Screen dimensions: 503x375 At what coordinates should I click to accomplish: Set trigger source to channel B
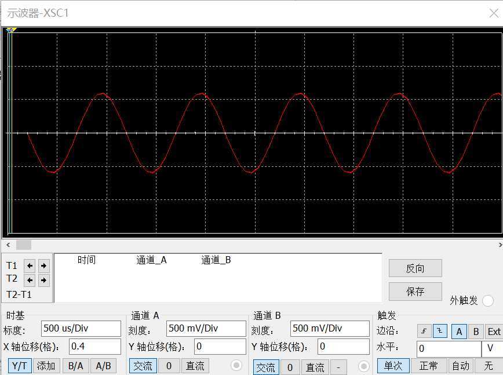pyautogui.click(x=476, y=332)
